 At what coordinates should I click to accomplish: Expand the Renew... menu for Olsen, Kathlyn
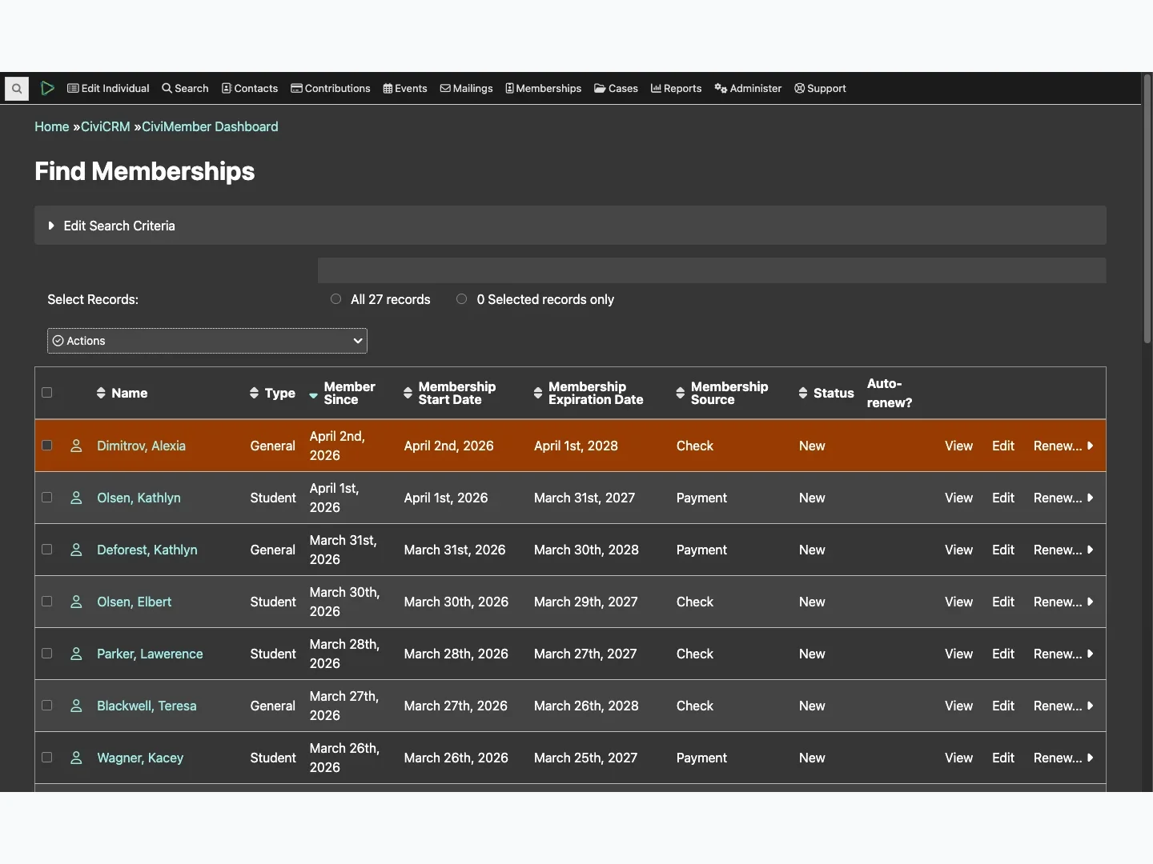click(x=1063, y=498)
